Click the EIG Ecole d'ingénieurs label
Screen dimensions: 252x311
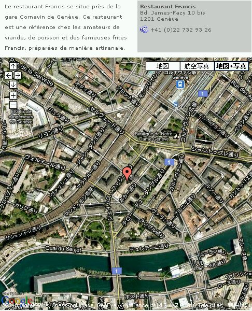click(x=21, y=117)
